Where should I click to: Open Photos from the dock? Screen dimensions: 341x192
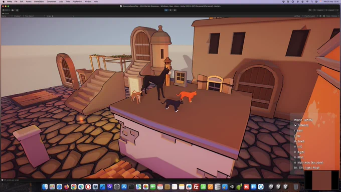145,186
